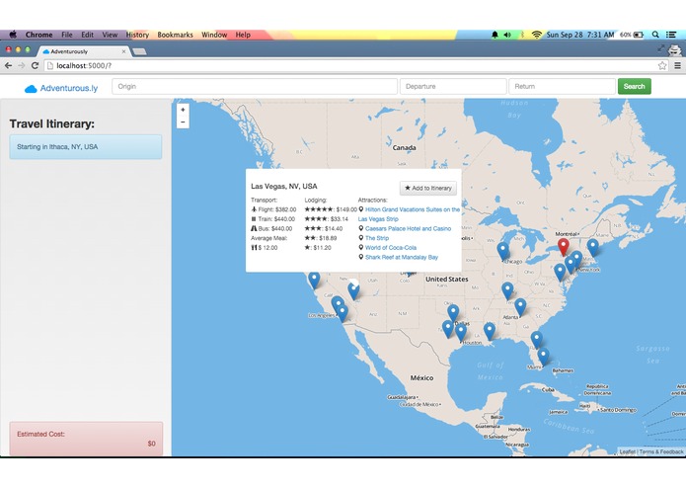Image resolution: width=686 pixels, height=488 pixels.
Task: Select the Adventurously browser tab
Action: (x=83, y=51)
